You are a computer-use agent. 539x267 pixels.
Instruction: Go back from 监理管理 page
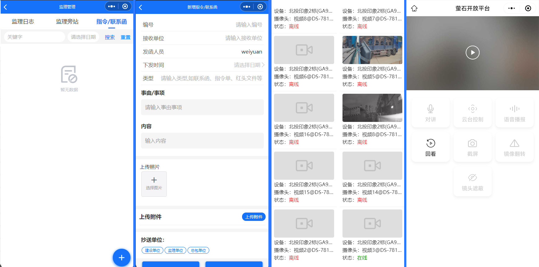(x=6, y=7)
